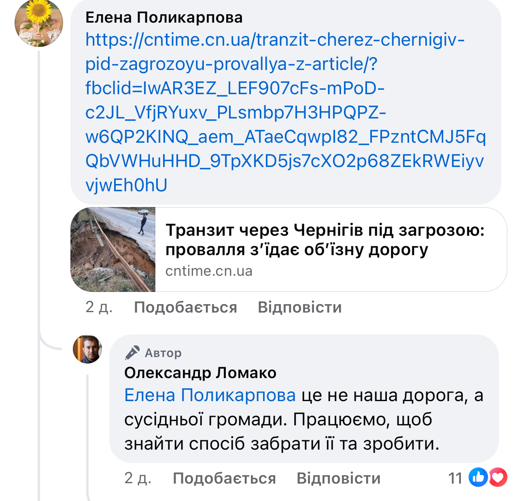Show the 11 reactions count list
The width and height of the screenshot is (522, 501).
pos(455,478)
